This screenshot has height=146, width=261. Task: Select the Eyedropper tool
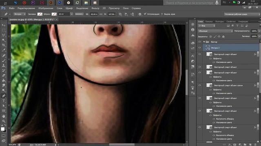[4, 50]
